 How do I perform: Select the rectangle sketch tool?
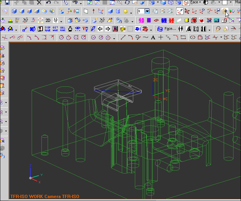183,37
